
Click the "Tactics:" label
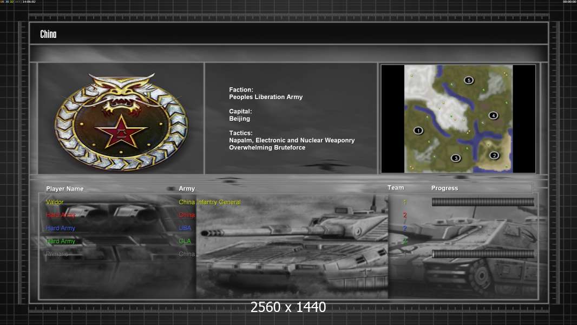click(240, 133)
